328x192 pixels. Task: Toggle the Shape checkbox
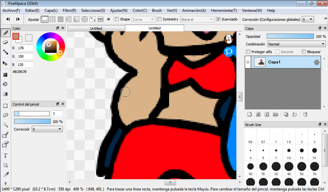(117, 19)
